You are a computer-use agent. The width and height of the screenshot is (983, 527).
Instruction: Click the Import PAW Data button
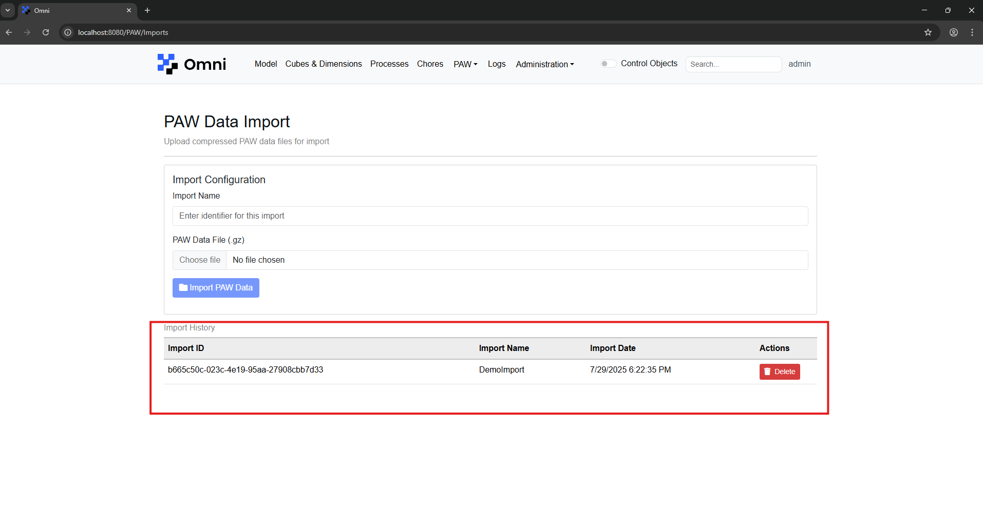click(x=216, y=288)
